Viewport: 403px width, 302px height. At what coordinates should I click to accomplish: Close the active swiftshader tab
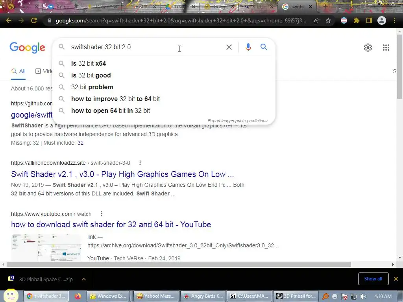311,7
